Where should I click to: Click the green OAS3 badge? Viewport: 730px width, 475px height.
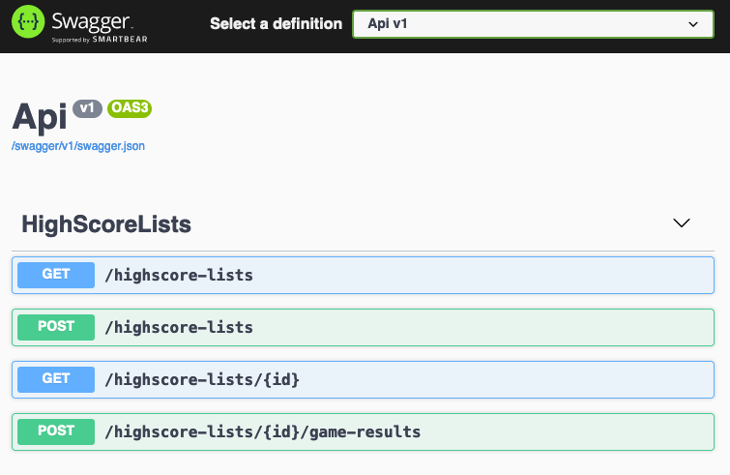(x=130, y=108)
